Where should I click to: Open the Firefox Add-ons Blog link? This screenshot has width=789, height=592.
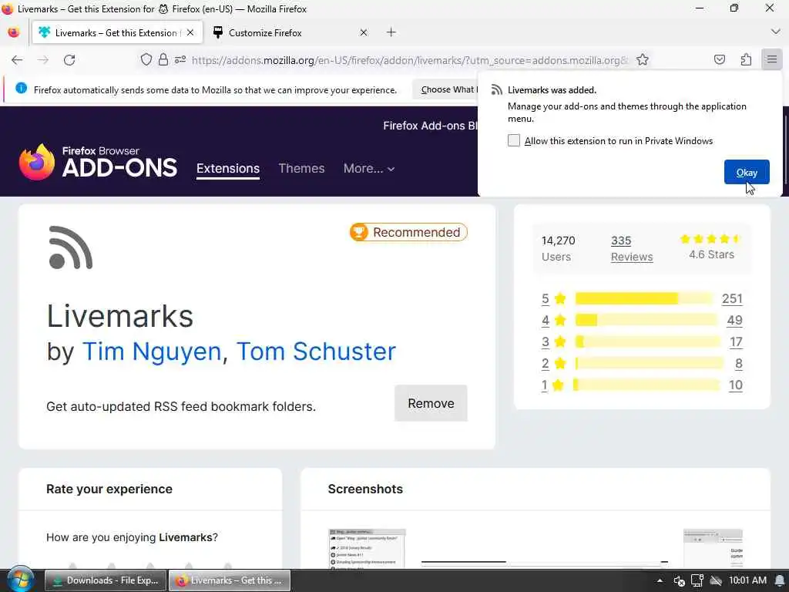[430, 126]
